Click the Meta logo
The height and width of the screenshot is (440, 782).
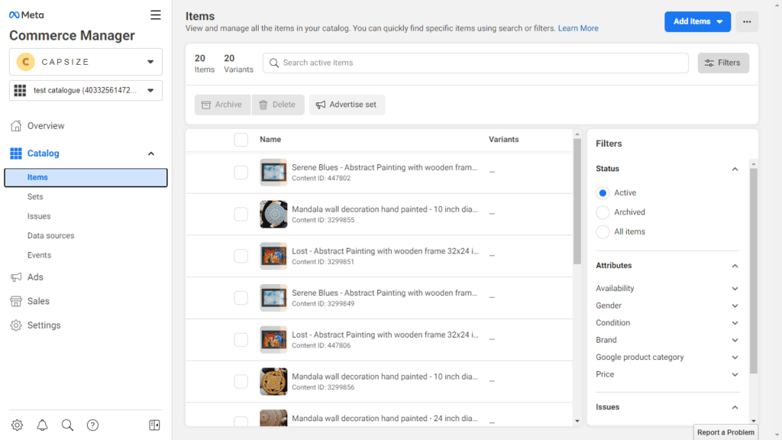point(27,15)
